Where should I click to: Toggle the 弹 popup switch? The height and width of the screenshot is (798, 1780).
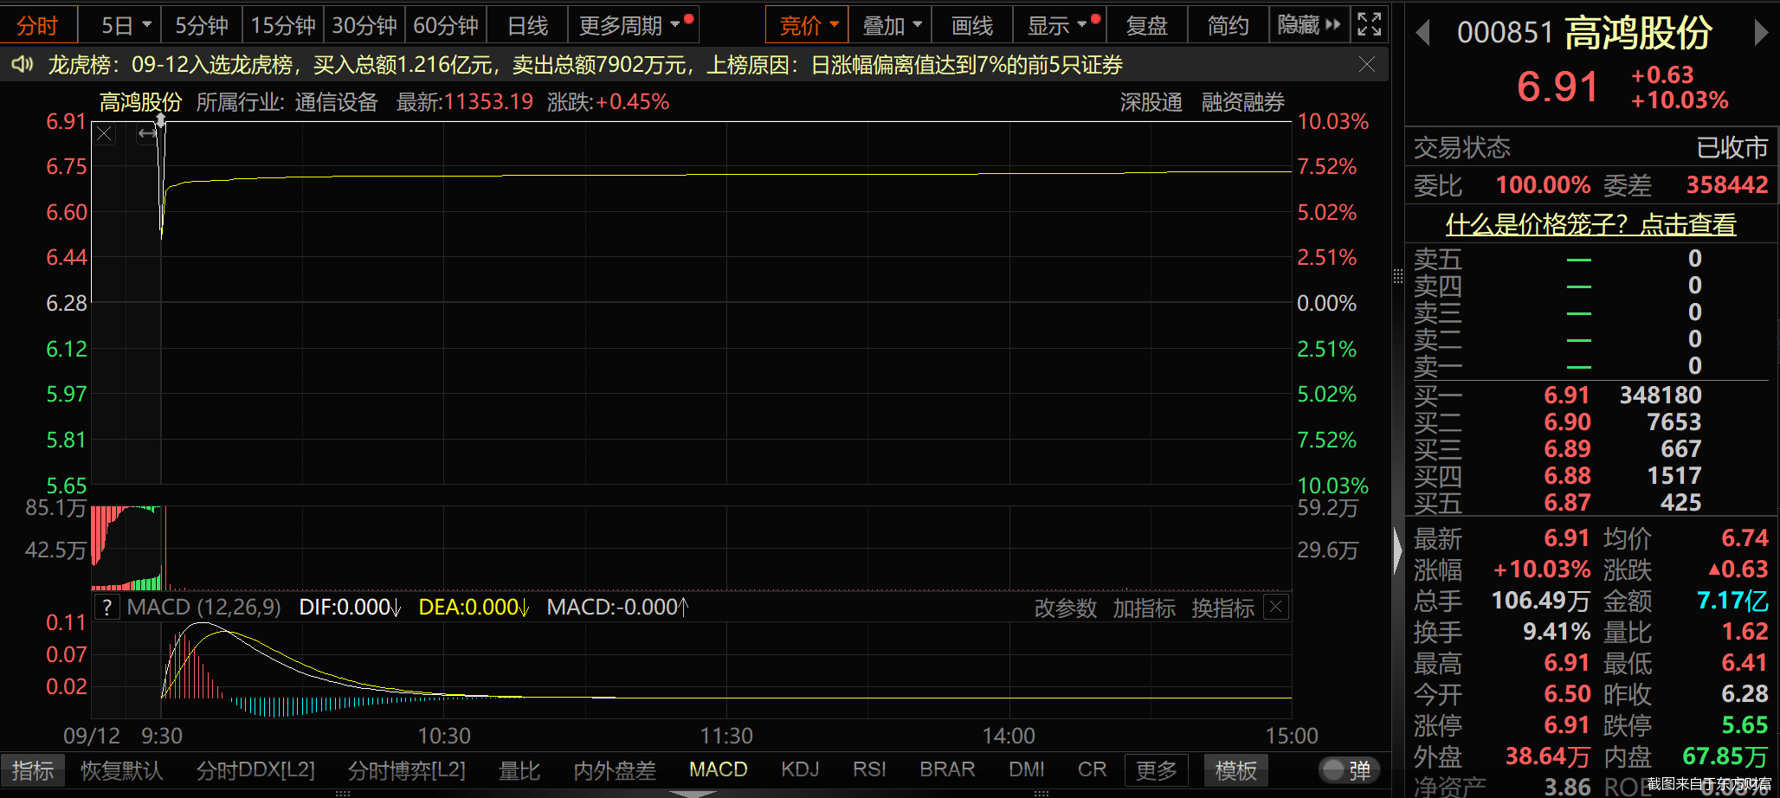(x=1349, y=770)
